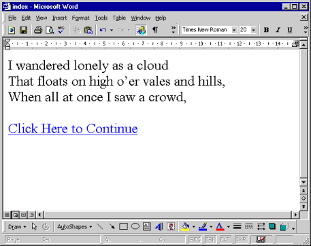Open the Font Color dropdown arrow
This screenshot has height=246, width=311.
228,227
